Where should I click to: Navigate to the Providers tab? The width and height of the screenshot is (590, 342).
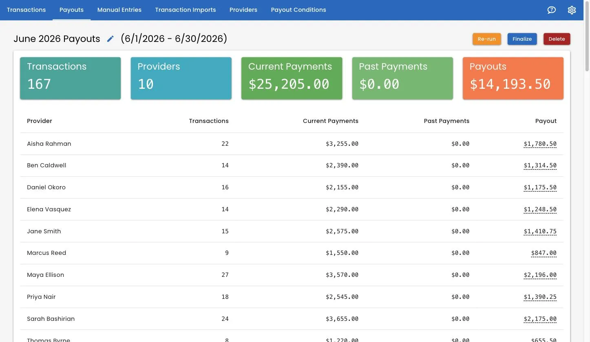tap(243, 10)
